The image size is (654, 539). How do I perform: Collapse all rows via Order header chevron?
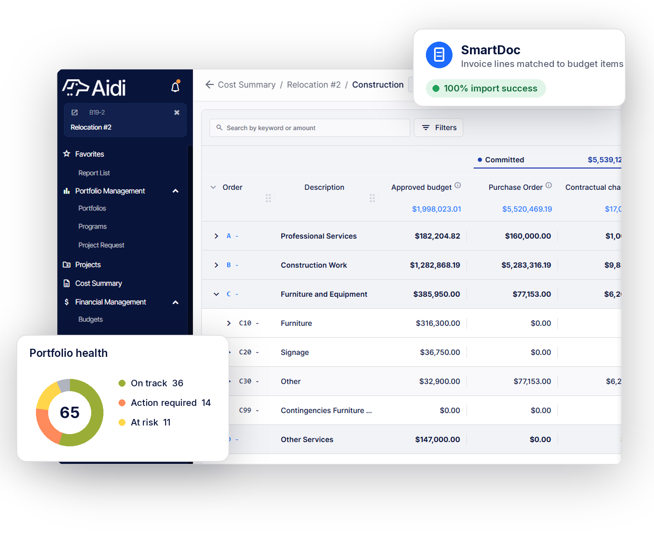click(213, 187)
